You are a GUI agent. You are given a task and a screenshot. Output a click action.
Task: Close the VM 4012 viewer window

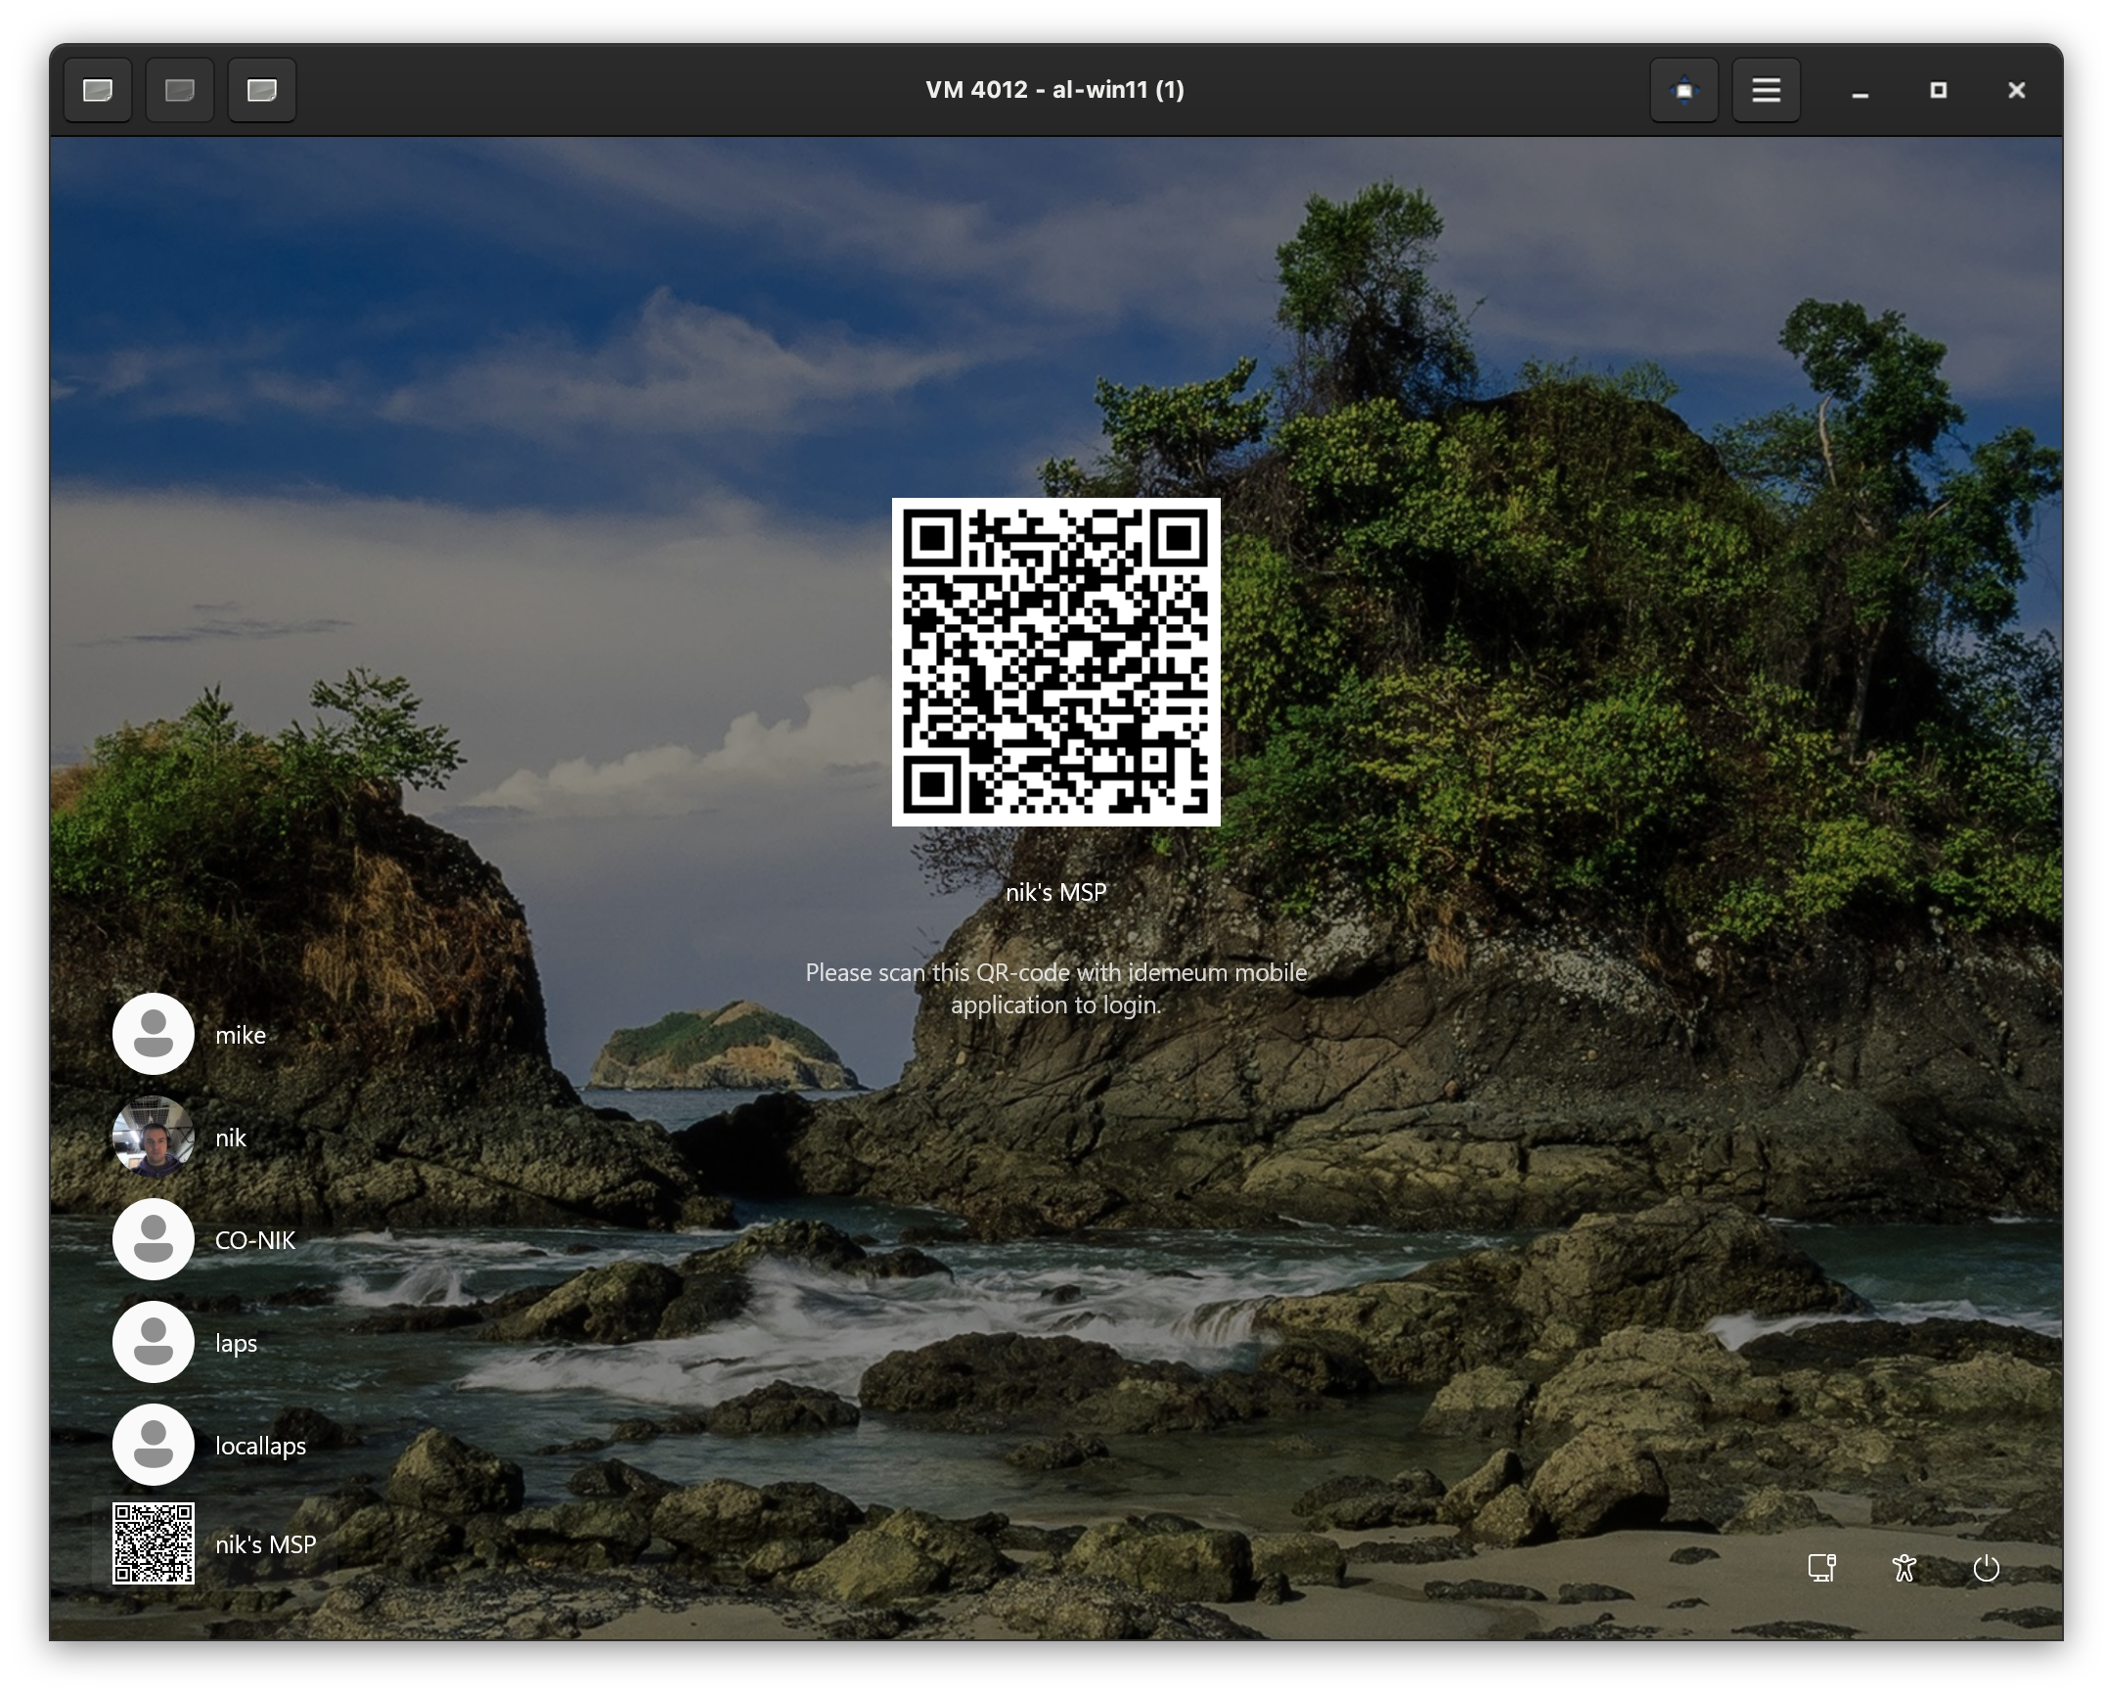pos(2016,90)
